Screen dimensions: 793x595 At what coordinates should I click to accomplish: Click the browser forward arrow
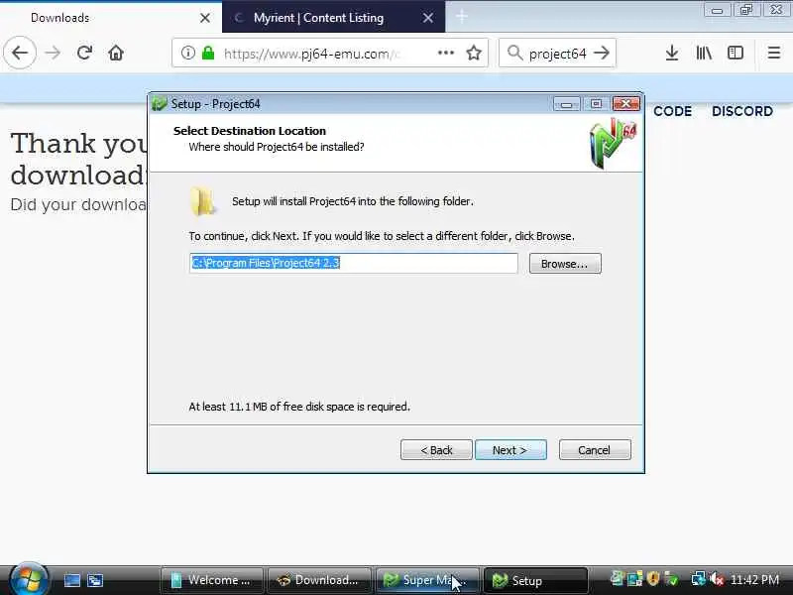(53, 53)
